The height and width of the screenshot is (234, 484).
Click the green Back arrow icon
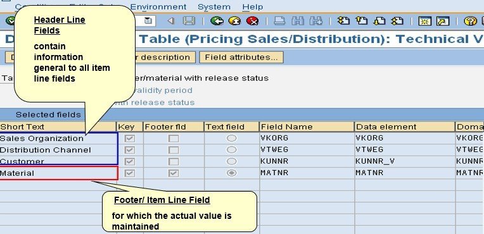[217, 21]
